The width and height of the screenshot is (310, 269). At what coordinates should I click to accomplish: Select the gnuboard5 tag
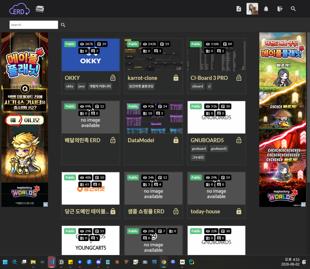(219, 149)
